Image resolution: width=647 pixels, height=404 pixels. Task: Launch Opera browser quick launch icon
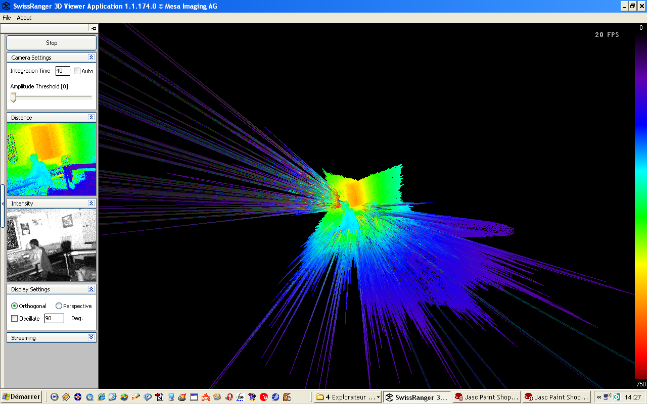tap(229, 397)
